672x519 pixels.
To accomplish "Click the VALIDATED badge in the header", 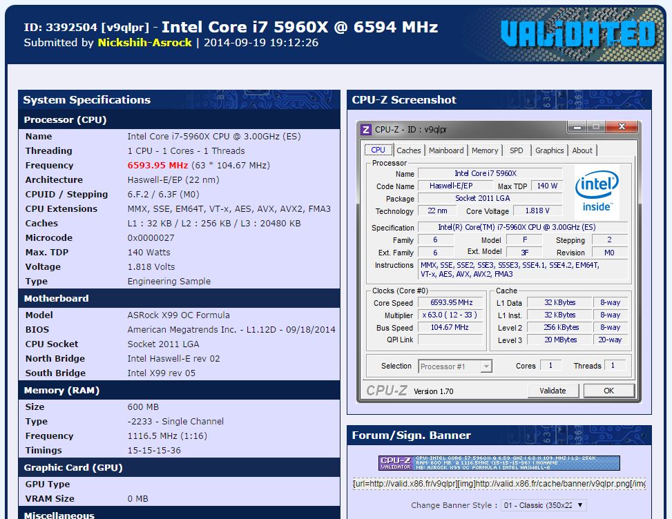I will tap(577, 34).
